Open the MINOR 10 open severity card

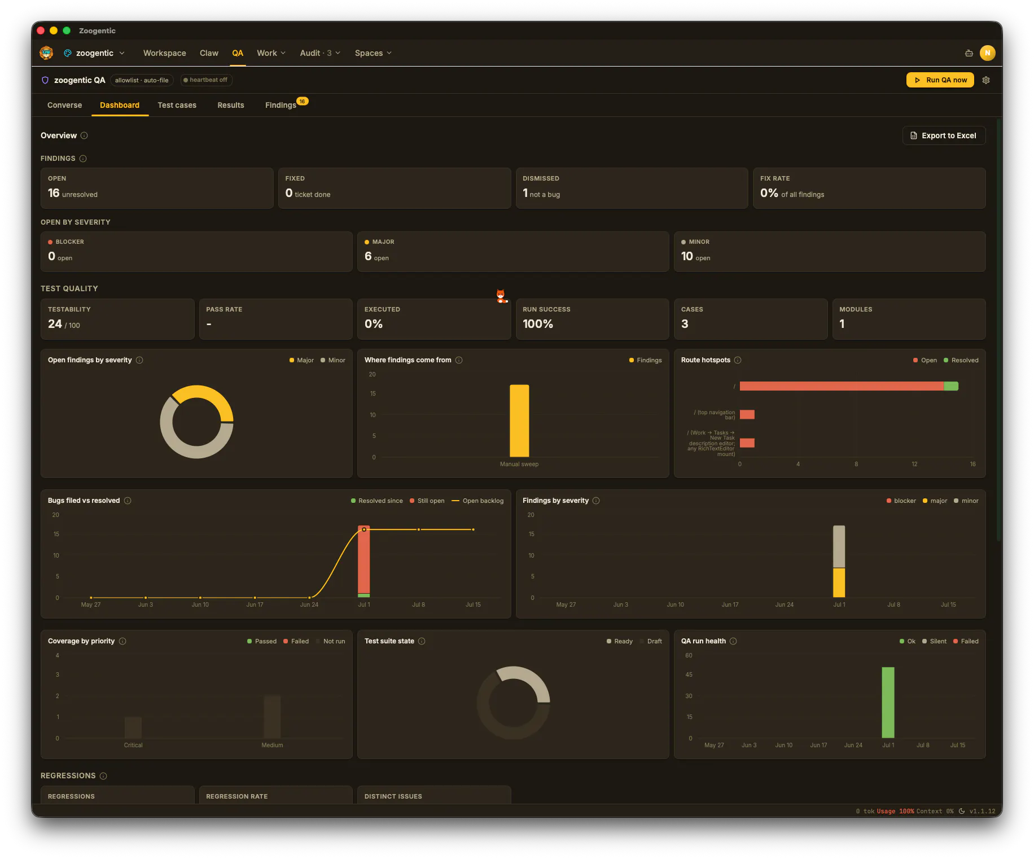[x=830, y=252]
